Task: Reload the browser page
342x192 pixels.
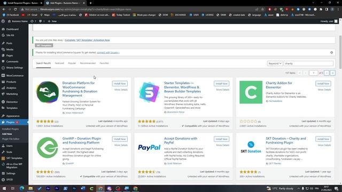Action: (15, 10)
